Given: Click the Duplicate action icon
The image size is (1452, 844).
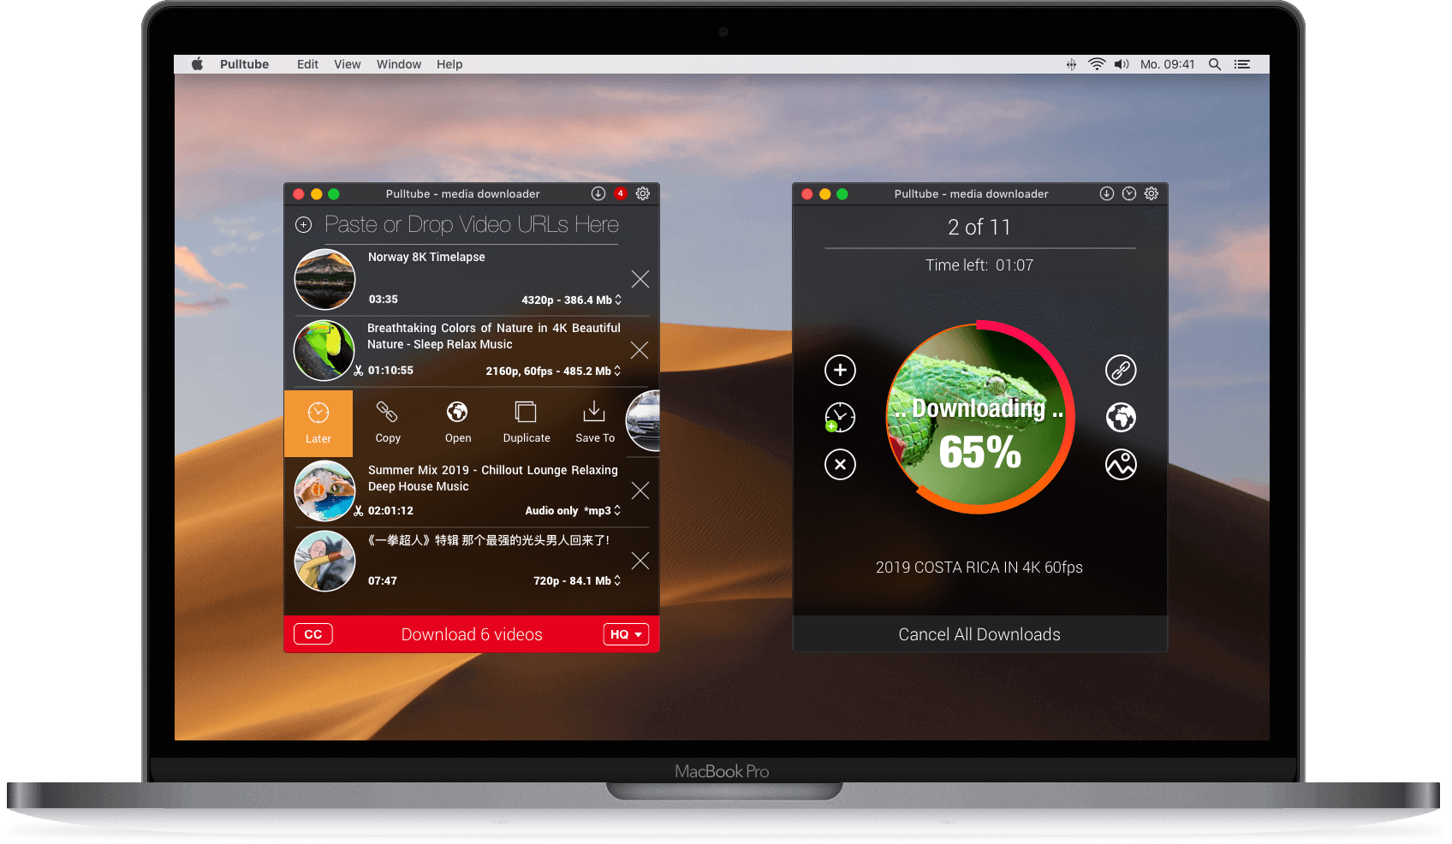Looking at the screenshot, I should [527, 423].
